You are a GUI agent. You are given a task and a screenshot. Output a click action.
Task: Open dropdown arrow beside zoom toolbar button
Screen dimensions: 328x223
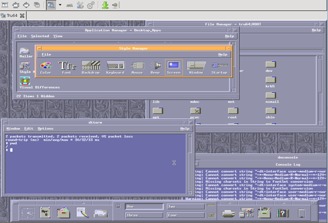click(60, 5)
